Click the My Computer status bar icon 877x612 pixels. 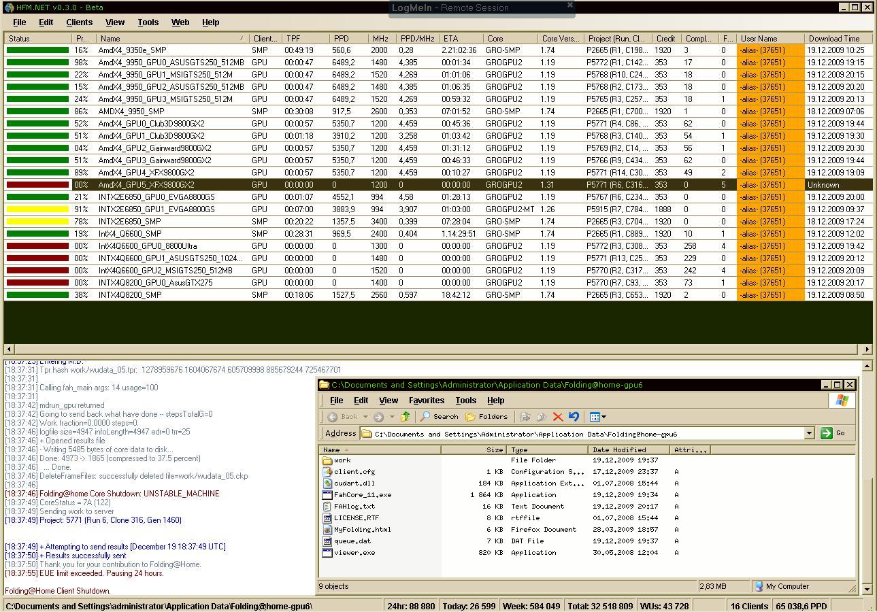pos(759,586)
